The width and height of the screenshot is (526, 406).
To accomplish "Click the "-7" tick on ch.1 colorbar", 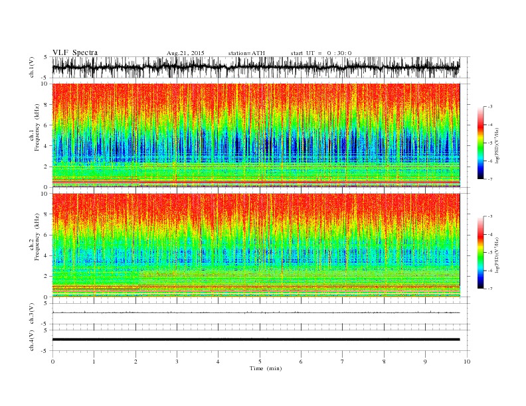I will click(x=490, y=179).
